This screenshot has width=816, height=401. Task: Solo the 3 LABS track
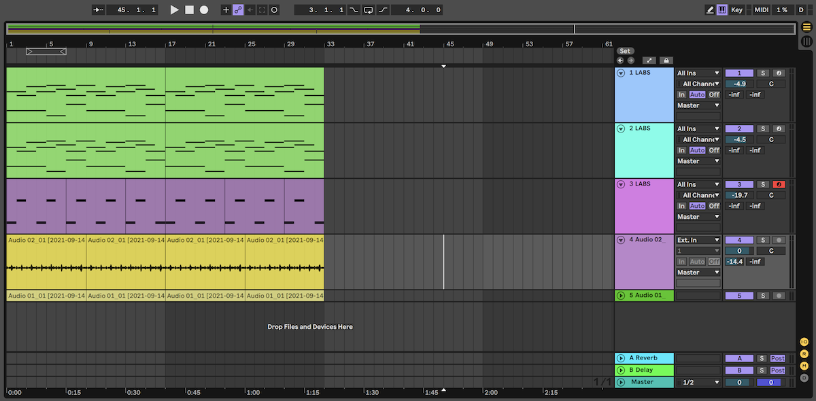[x=763, y=184]
